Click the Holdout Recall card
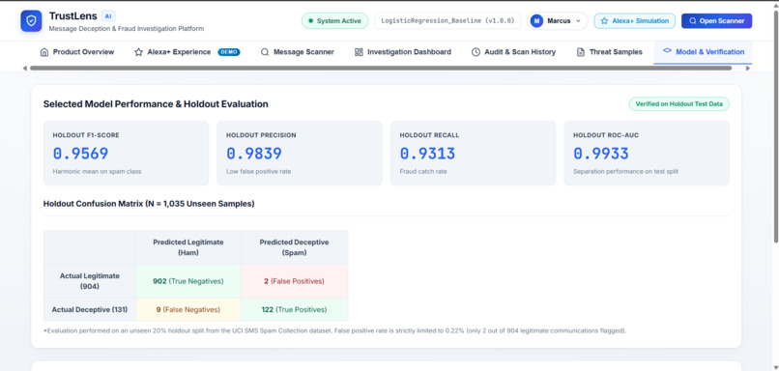This screenshot has width=779, height=371. (x=473, y=154)
